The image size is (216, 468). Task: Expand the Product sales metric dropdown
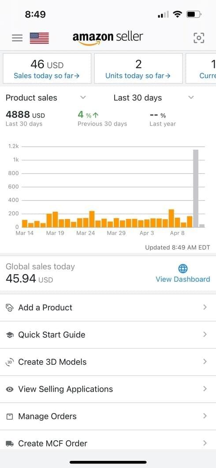tap(83, 97)
